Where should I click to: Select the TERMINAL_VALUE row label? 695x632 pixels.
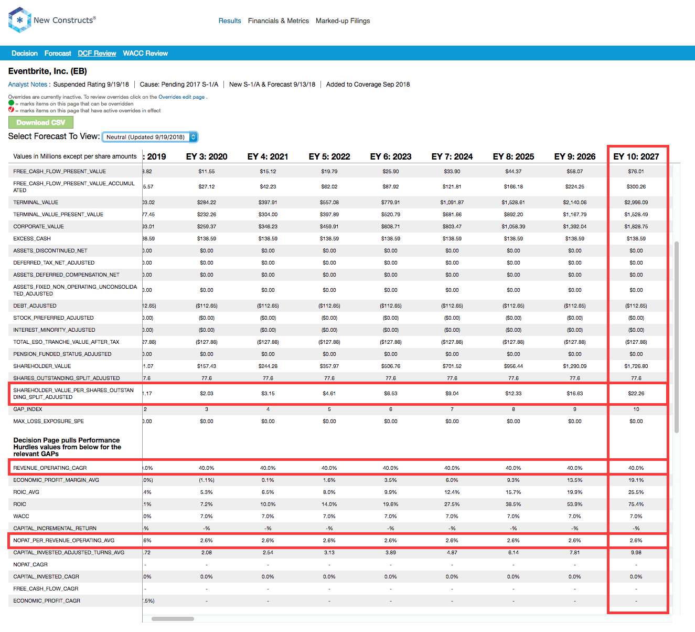tap(36, 203)
